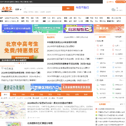Screen dimensions: 126x126
Task: Open the 进京证办理指南 banner
Action: click(x=15, y=87)
